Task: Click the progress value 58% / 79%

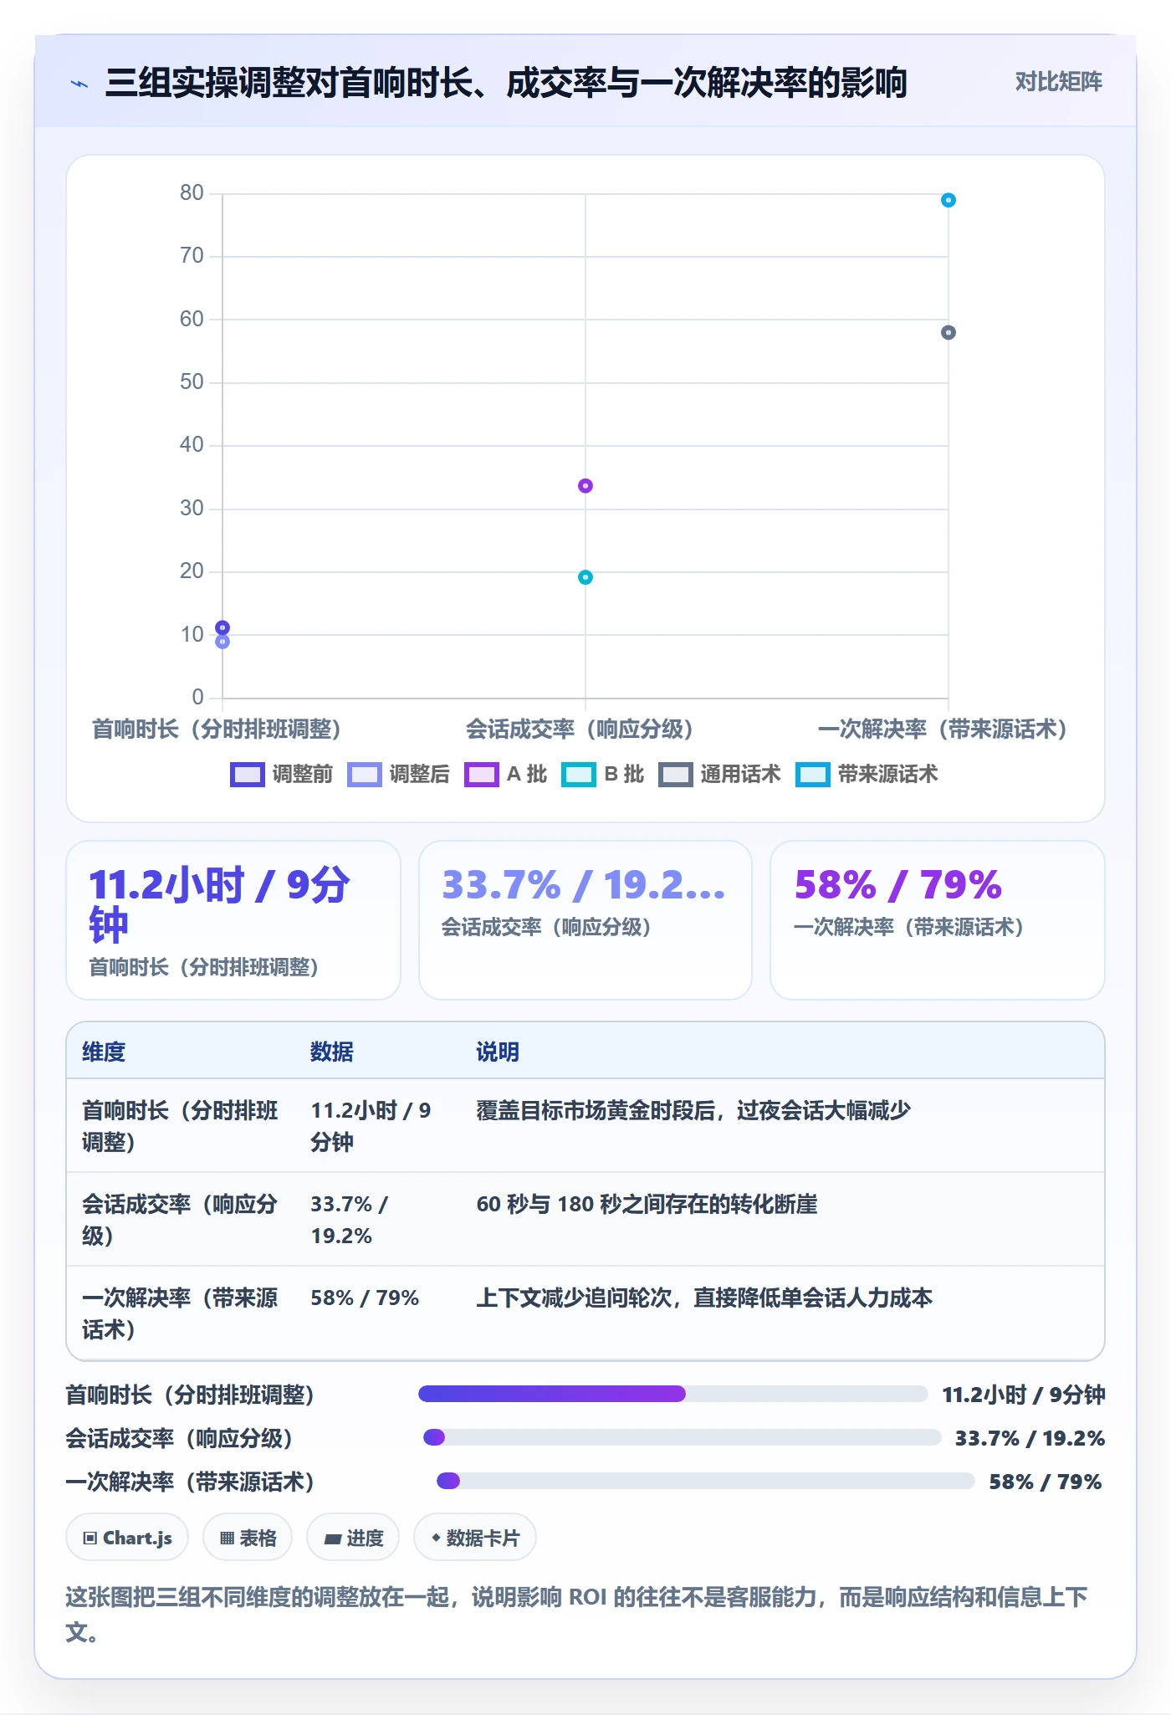Action: pos(1045,1482)
